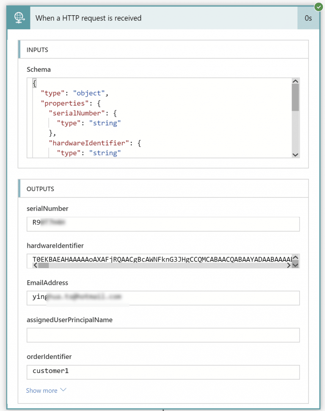Expand the hidden schema content via scrollbar chevron
The image size is (325, 411).
coord(295,155)
